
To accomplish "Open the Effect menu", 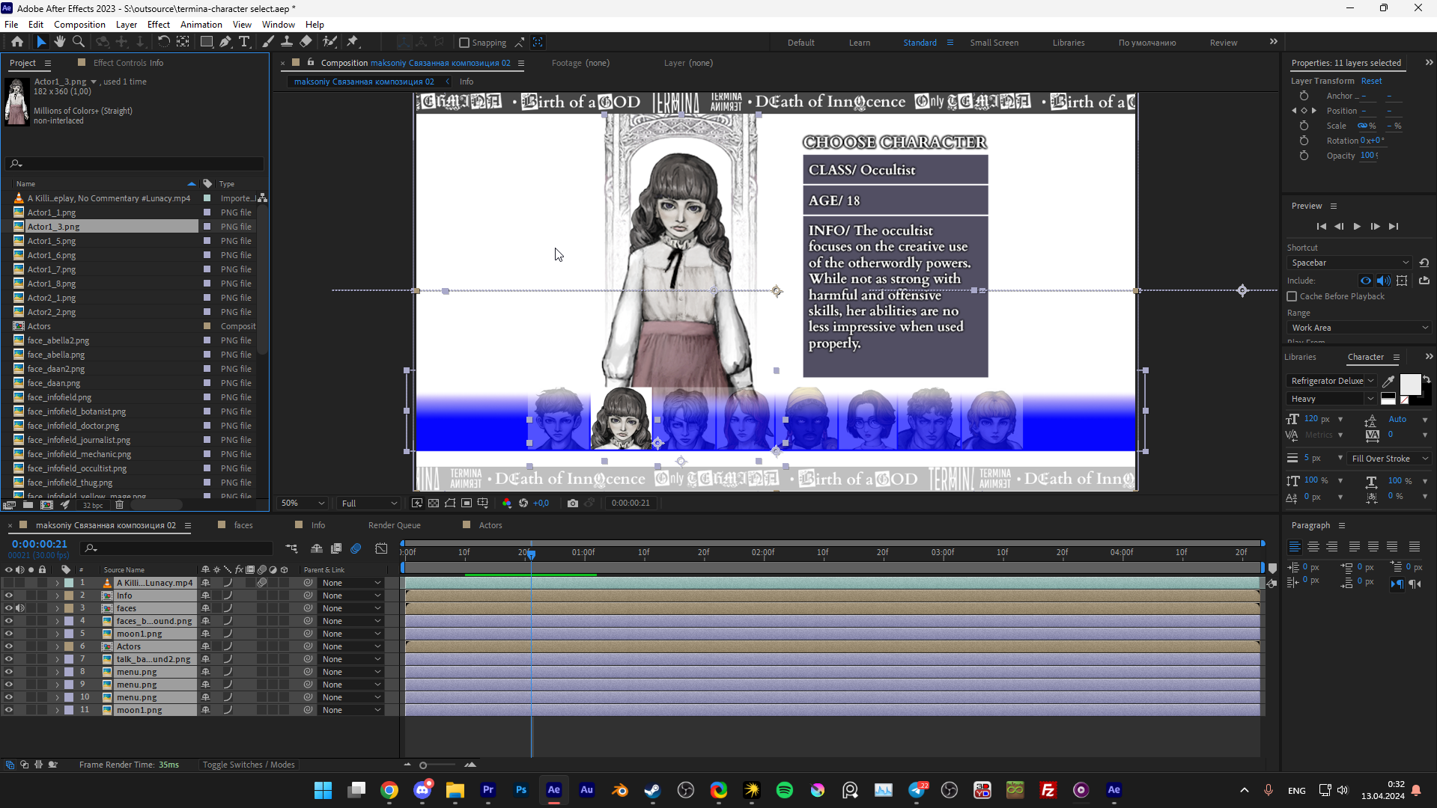I will pyautogui.click(x=159, y=25).
